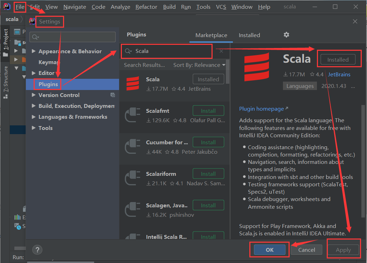Click the IntelliJ logo in Settings title
The image size is (367, 263).
(x=32, y=21)
